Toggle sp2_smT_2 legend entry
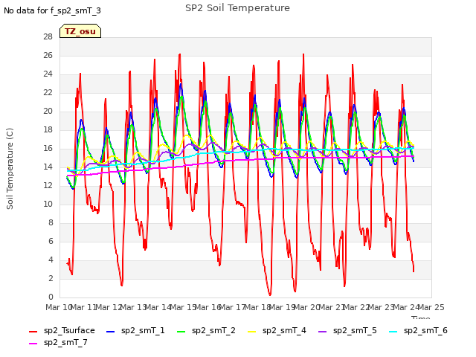Screen dimensions: 476x357 [x=206, y=330]
